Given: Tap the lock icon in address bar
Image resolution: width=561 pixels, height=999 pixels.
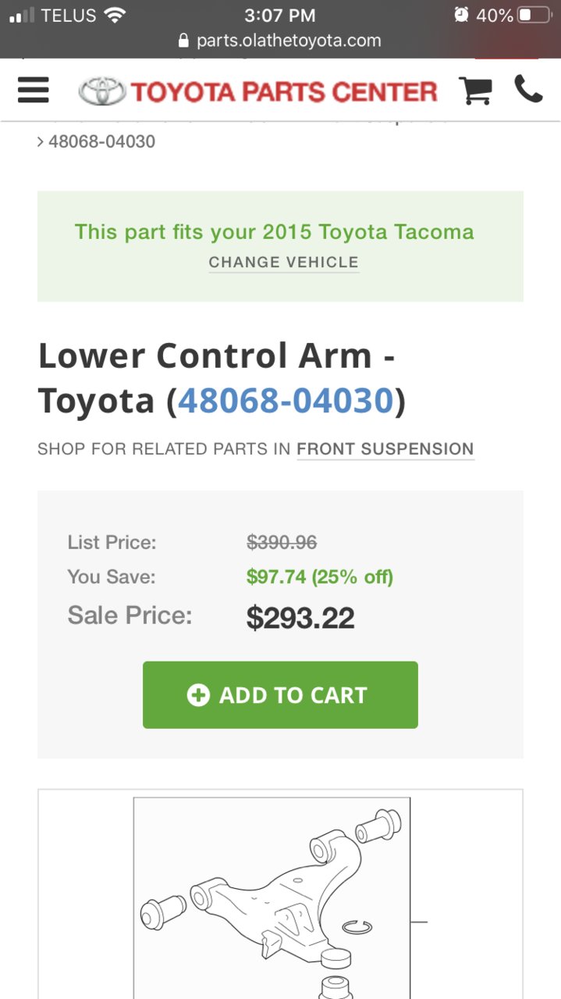Looking at the screenshot, I should (x=184, y=41).
